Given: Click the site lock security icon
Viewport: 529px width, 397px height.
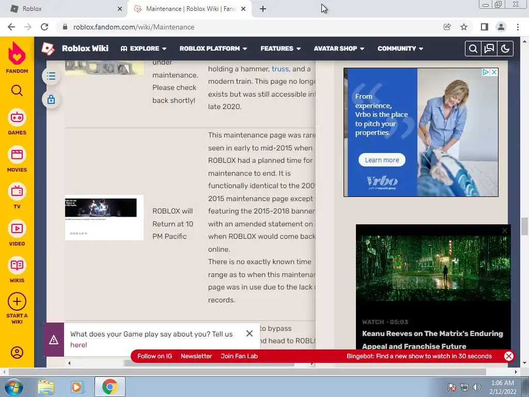Looking at the screenshot, I should [65, 27].
